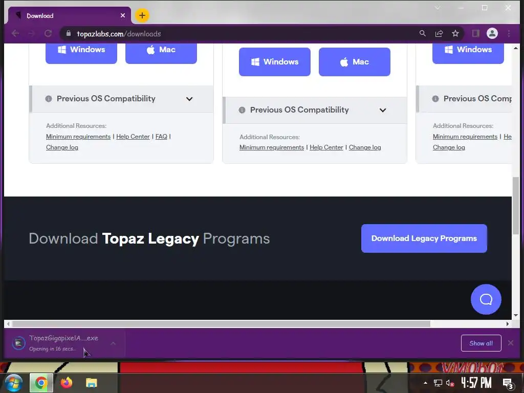524x393 pixels.
Task: Open Chrome three-dot menu
Action: pyautogui.click(x=509, y=33)
